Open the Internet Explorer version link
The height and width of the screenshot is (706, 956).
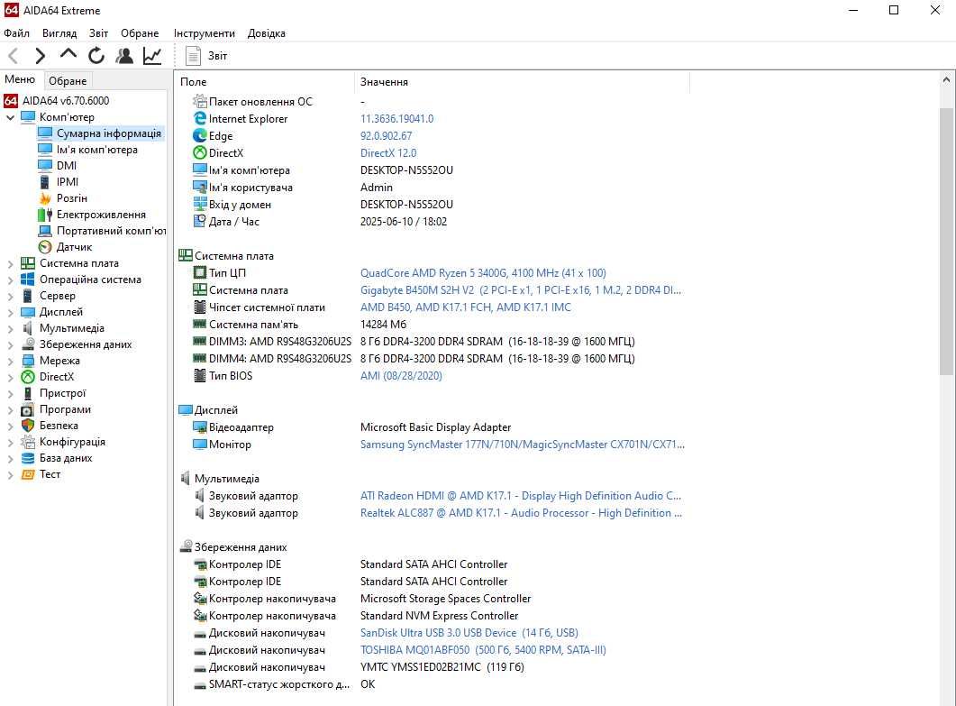coord(397,119)
